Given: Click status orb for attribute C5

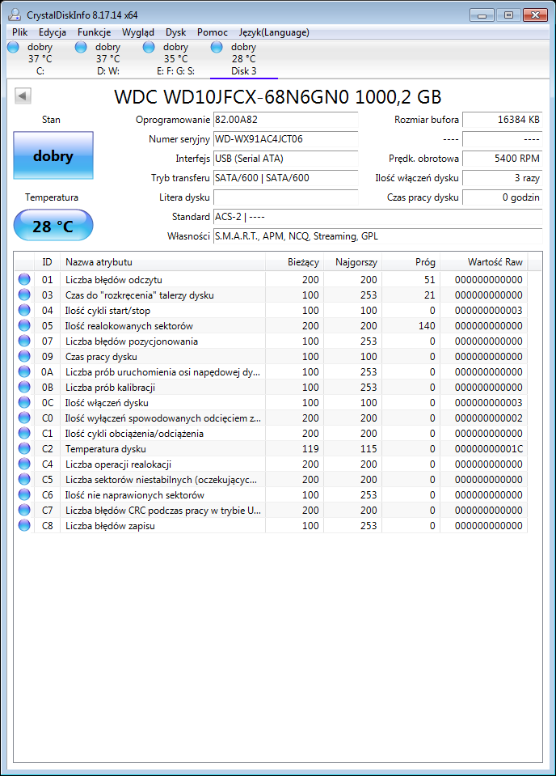Looking at the screenshot, I should tap(24, 478).
